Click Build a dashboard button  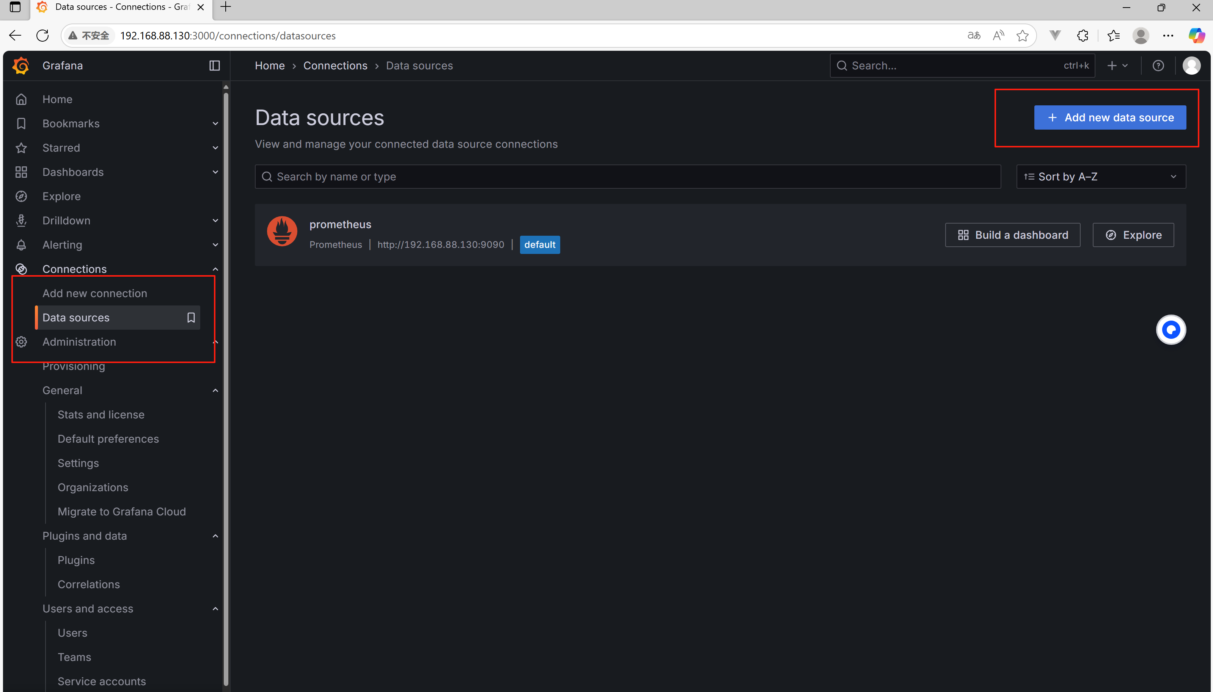(x=1012, y=235)
